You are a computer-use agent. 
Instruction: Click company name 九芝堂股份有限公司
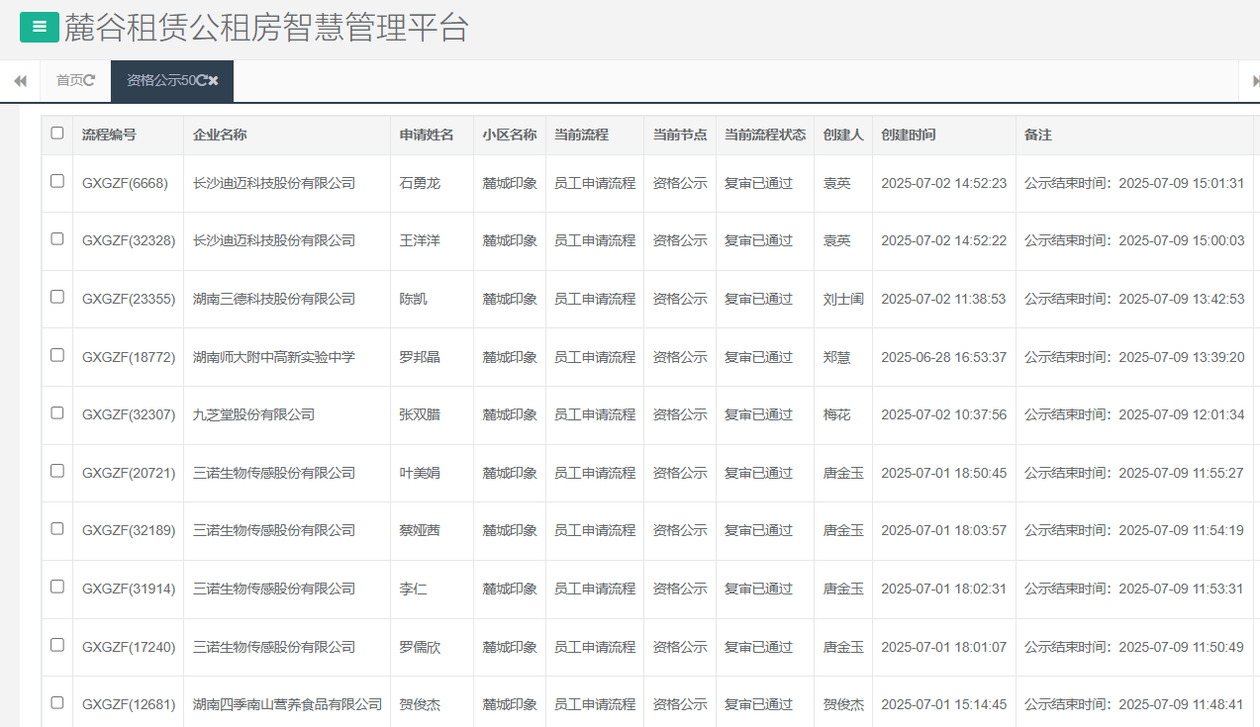click(x=252, y=414)
